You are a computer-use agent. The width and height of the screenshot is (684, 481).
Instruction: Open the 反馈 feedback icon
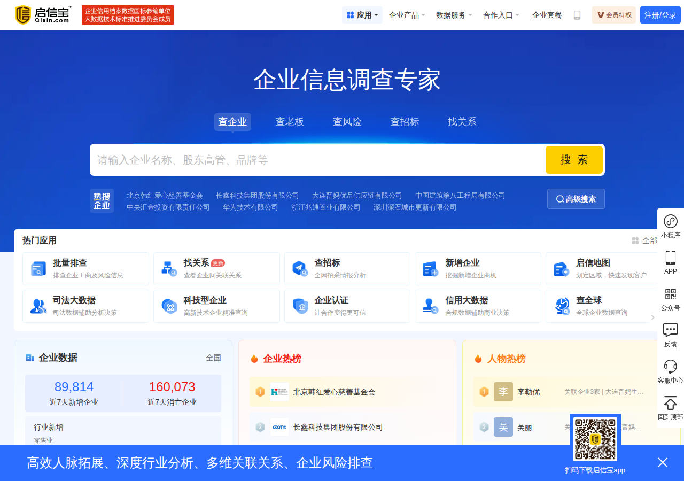(x=671, y=330)
